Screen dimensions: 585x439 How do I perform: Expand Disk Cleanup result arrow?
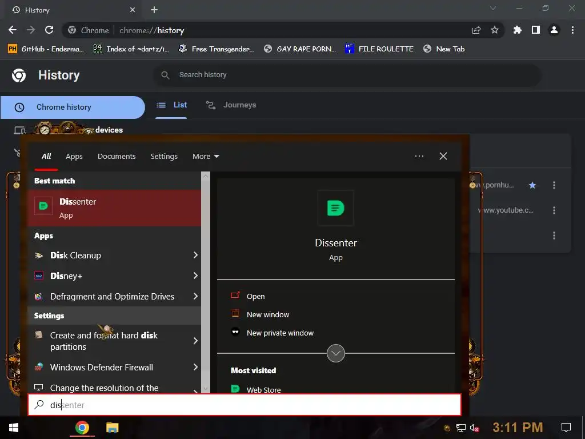pos(195,255)
